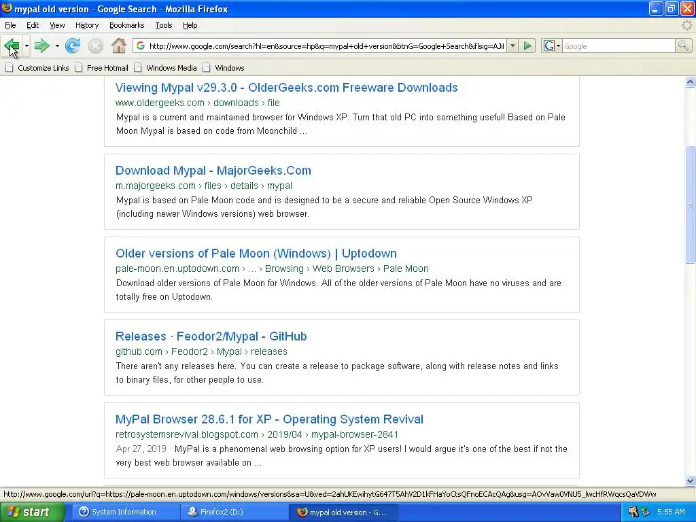
Task: Click the green Go arrow button
Action: click(527, 46)
